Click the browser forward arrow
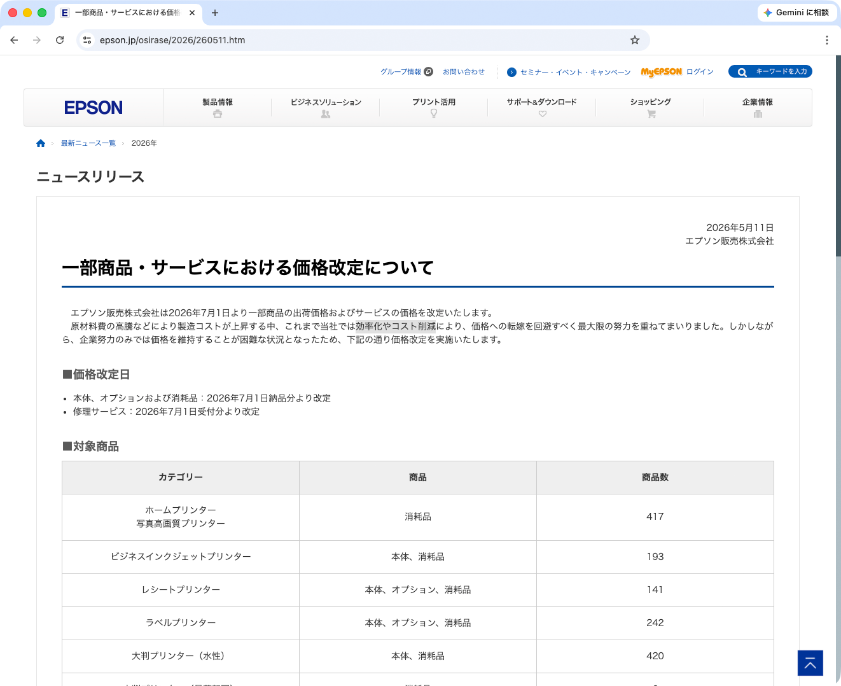Screen dimensions: 841x686 pyautogui.click(x=37, y=40)
